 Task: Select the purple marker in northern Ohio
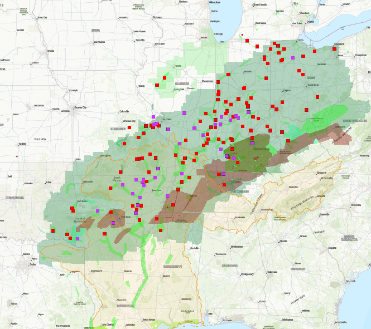tap(293, 58)
